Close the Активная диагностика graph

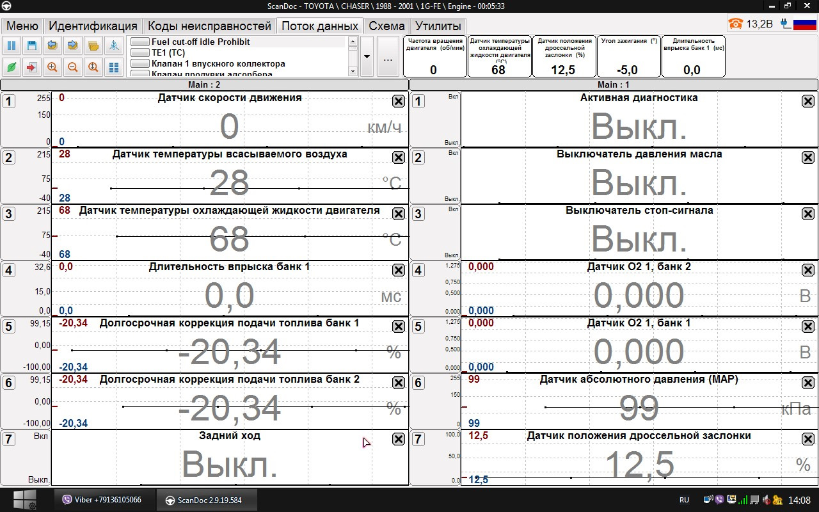click(807, 101)
